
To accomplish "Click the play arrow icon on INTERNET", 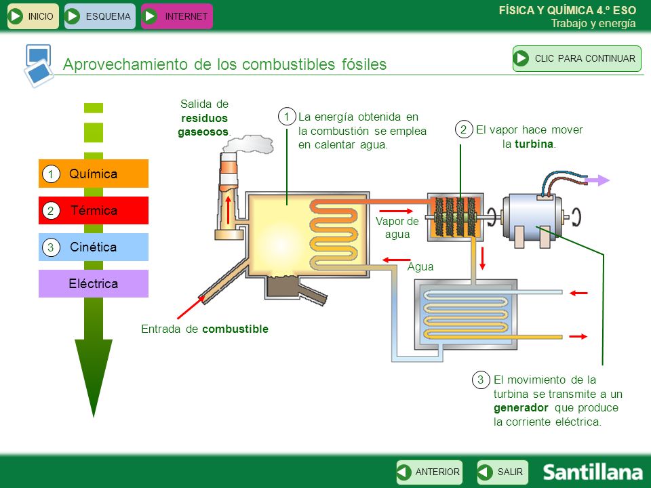I will tap(149, 16).
